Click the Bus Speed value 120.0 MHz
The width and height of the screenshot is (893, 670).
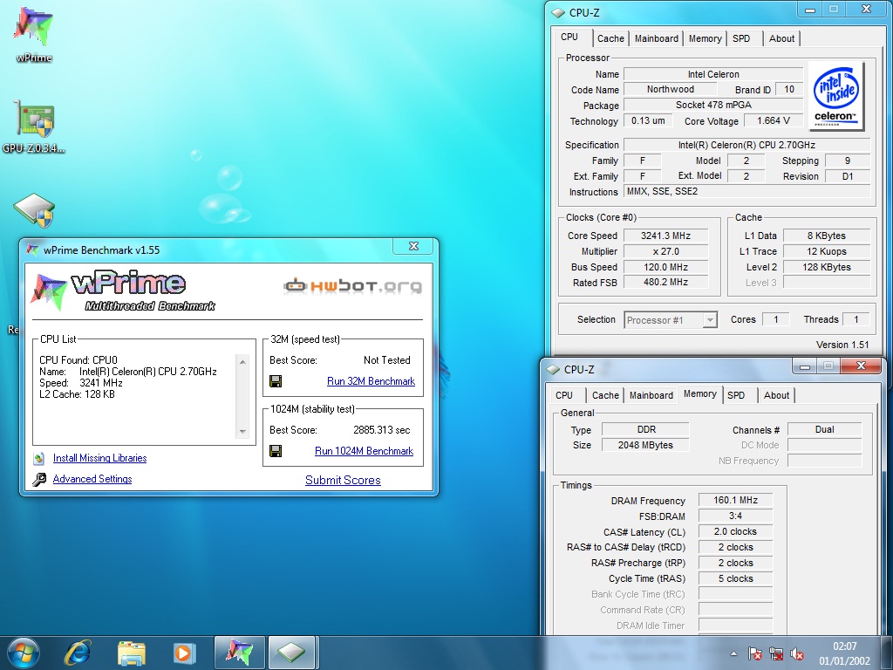pyautogui.click(x=665, y=267)
